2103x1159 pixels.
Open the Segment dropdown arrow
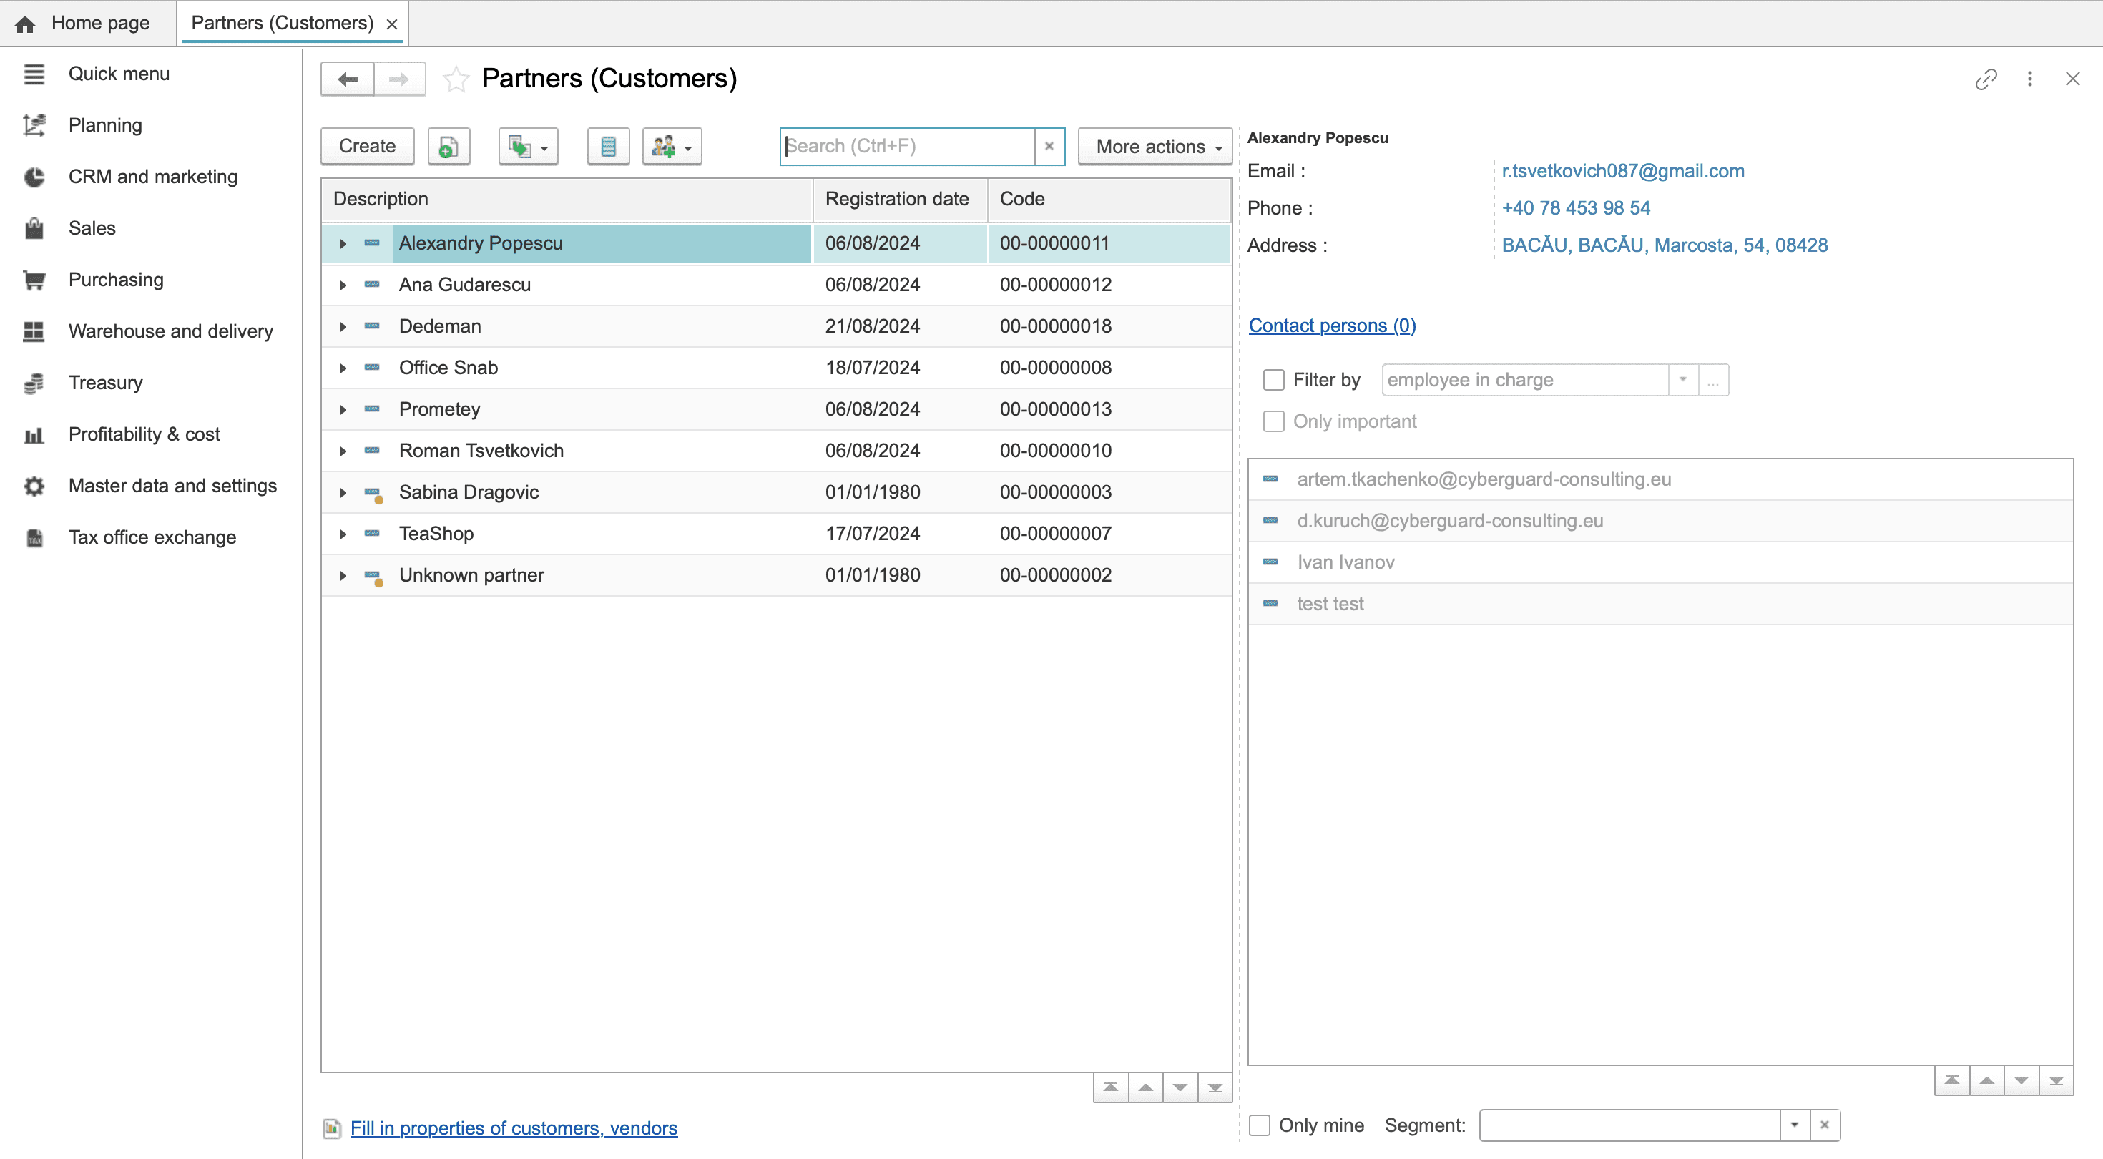click(x=1795, y=1125)
